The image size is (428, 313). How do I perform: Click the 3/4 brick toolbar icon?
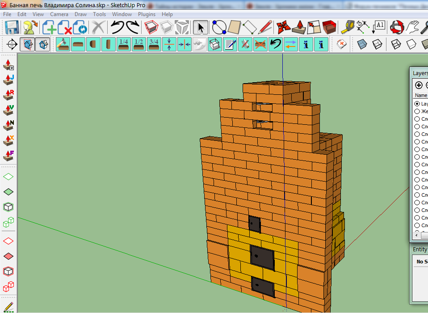[x=154, y=44]
